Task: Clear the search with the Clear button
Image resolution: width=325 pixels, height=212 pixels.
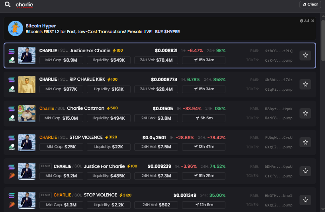Action: 310,4
